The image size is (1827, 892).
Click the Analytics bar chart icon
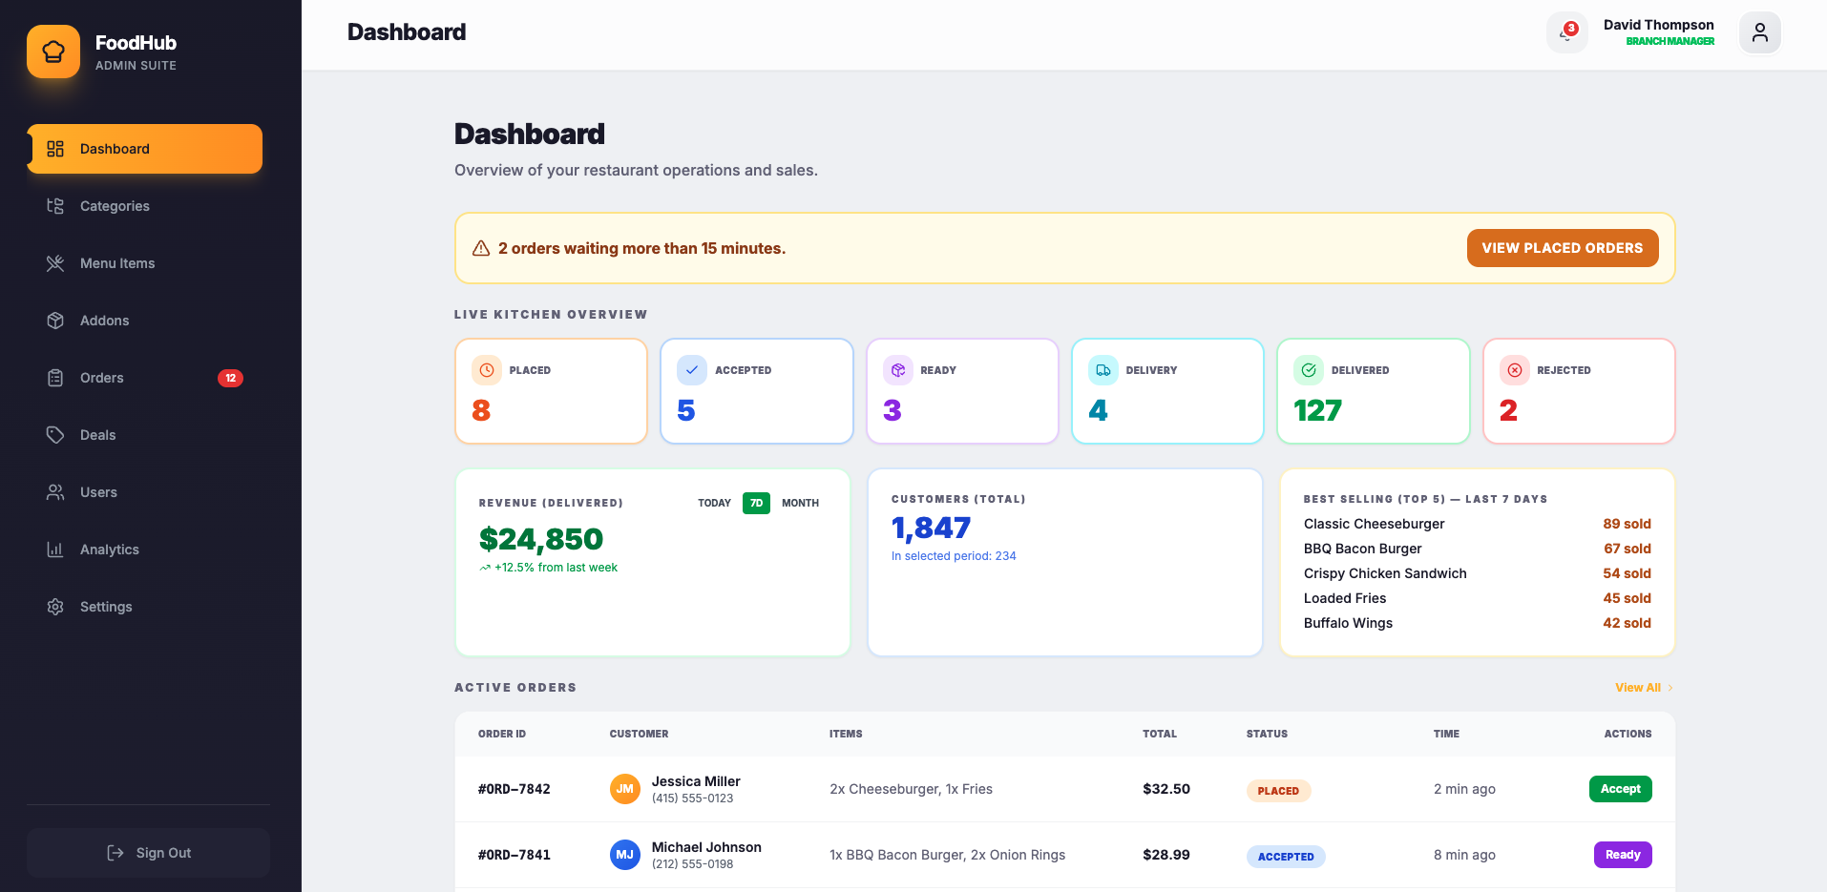click(x=55, y=550)
